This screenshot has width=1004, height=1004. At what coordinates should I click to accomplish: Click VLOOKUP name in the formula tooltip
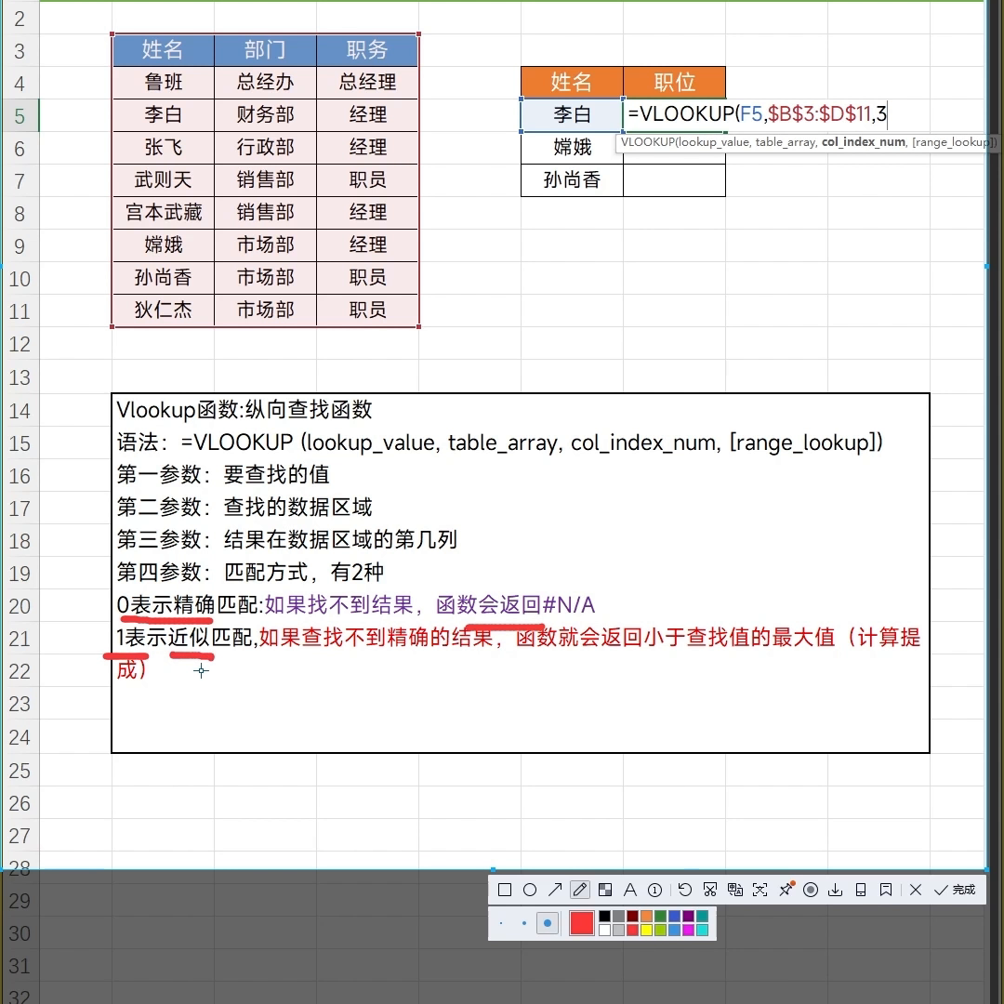tap(647, 142)
